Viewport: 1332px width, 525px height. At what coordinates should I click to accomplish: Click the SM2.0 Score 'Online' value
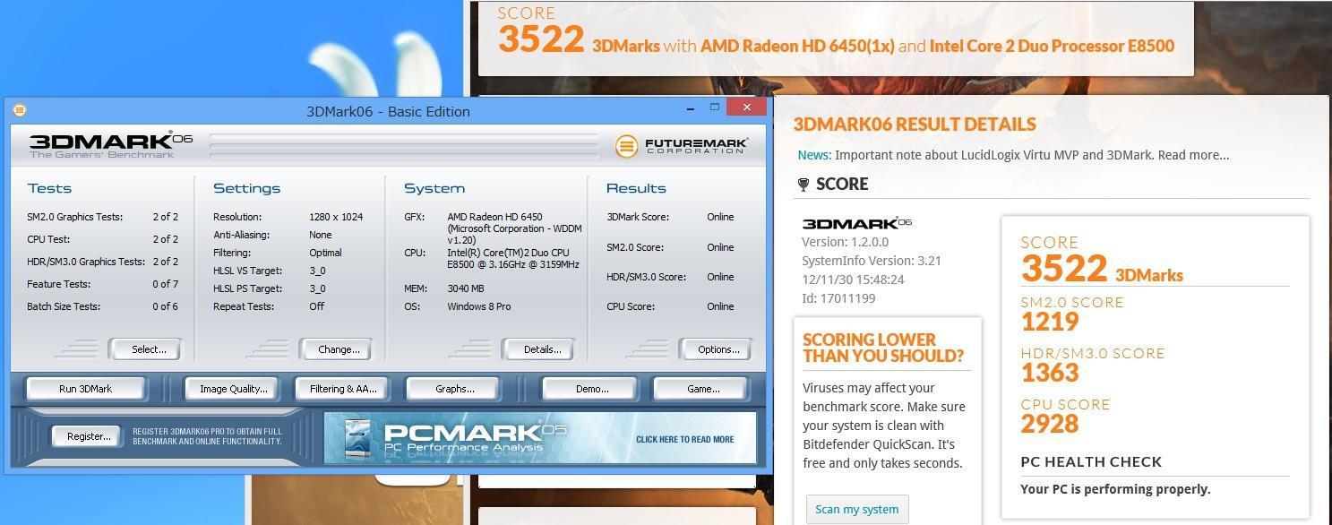720,247
